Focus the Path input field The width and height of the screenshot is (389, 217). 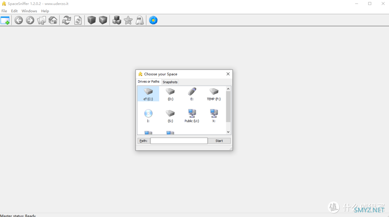[179, 141]
